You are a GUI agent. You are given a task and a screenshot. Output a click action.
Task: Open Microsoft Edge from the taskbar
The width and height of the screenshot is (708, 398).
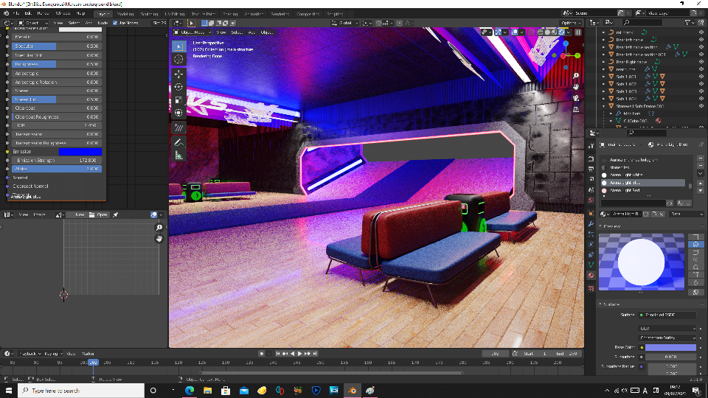tap(190, 391)
